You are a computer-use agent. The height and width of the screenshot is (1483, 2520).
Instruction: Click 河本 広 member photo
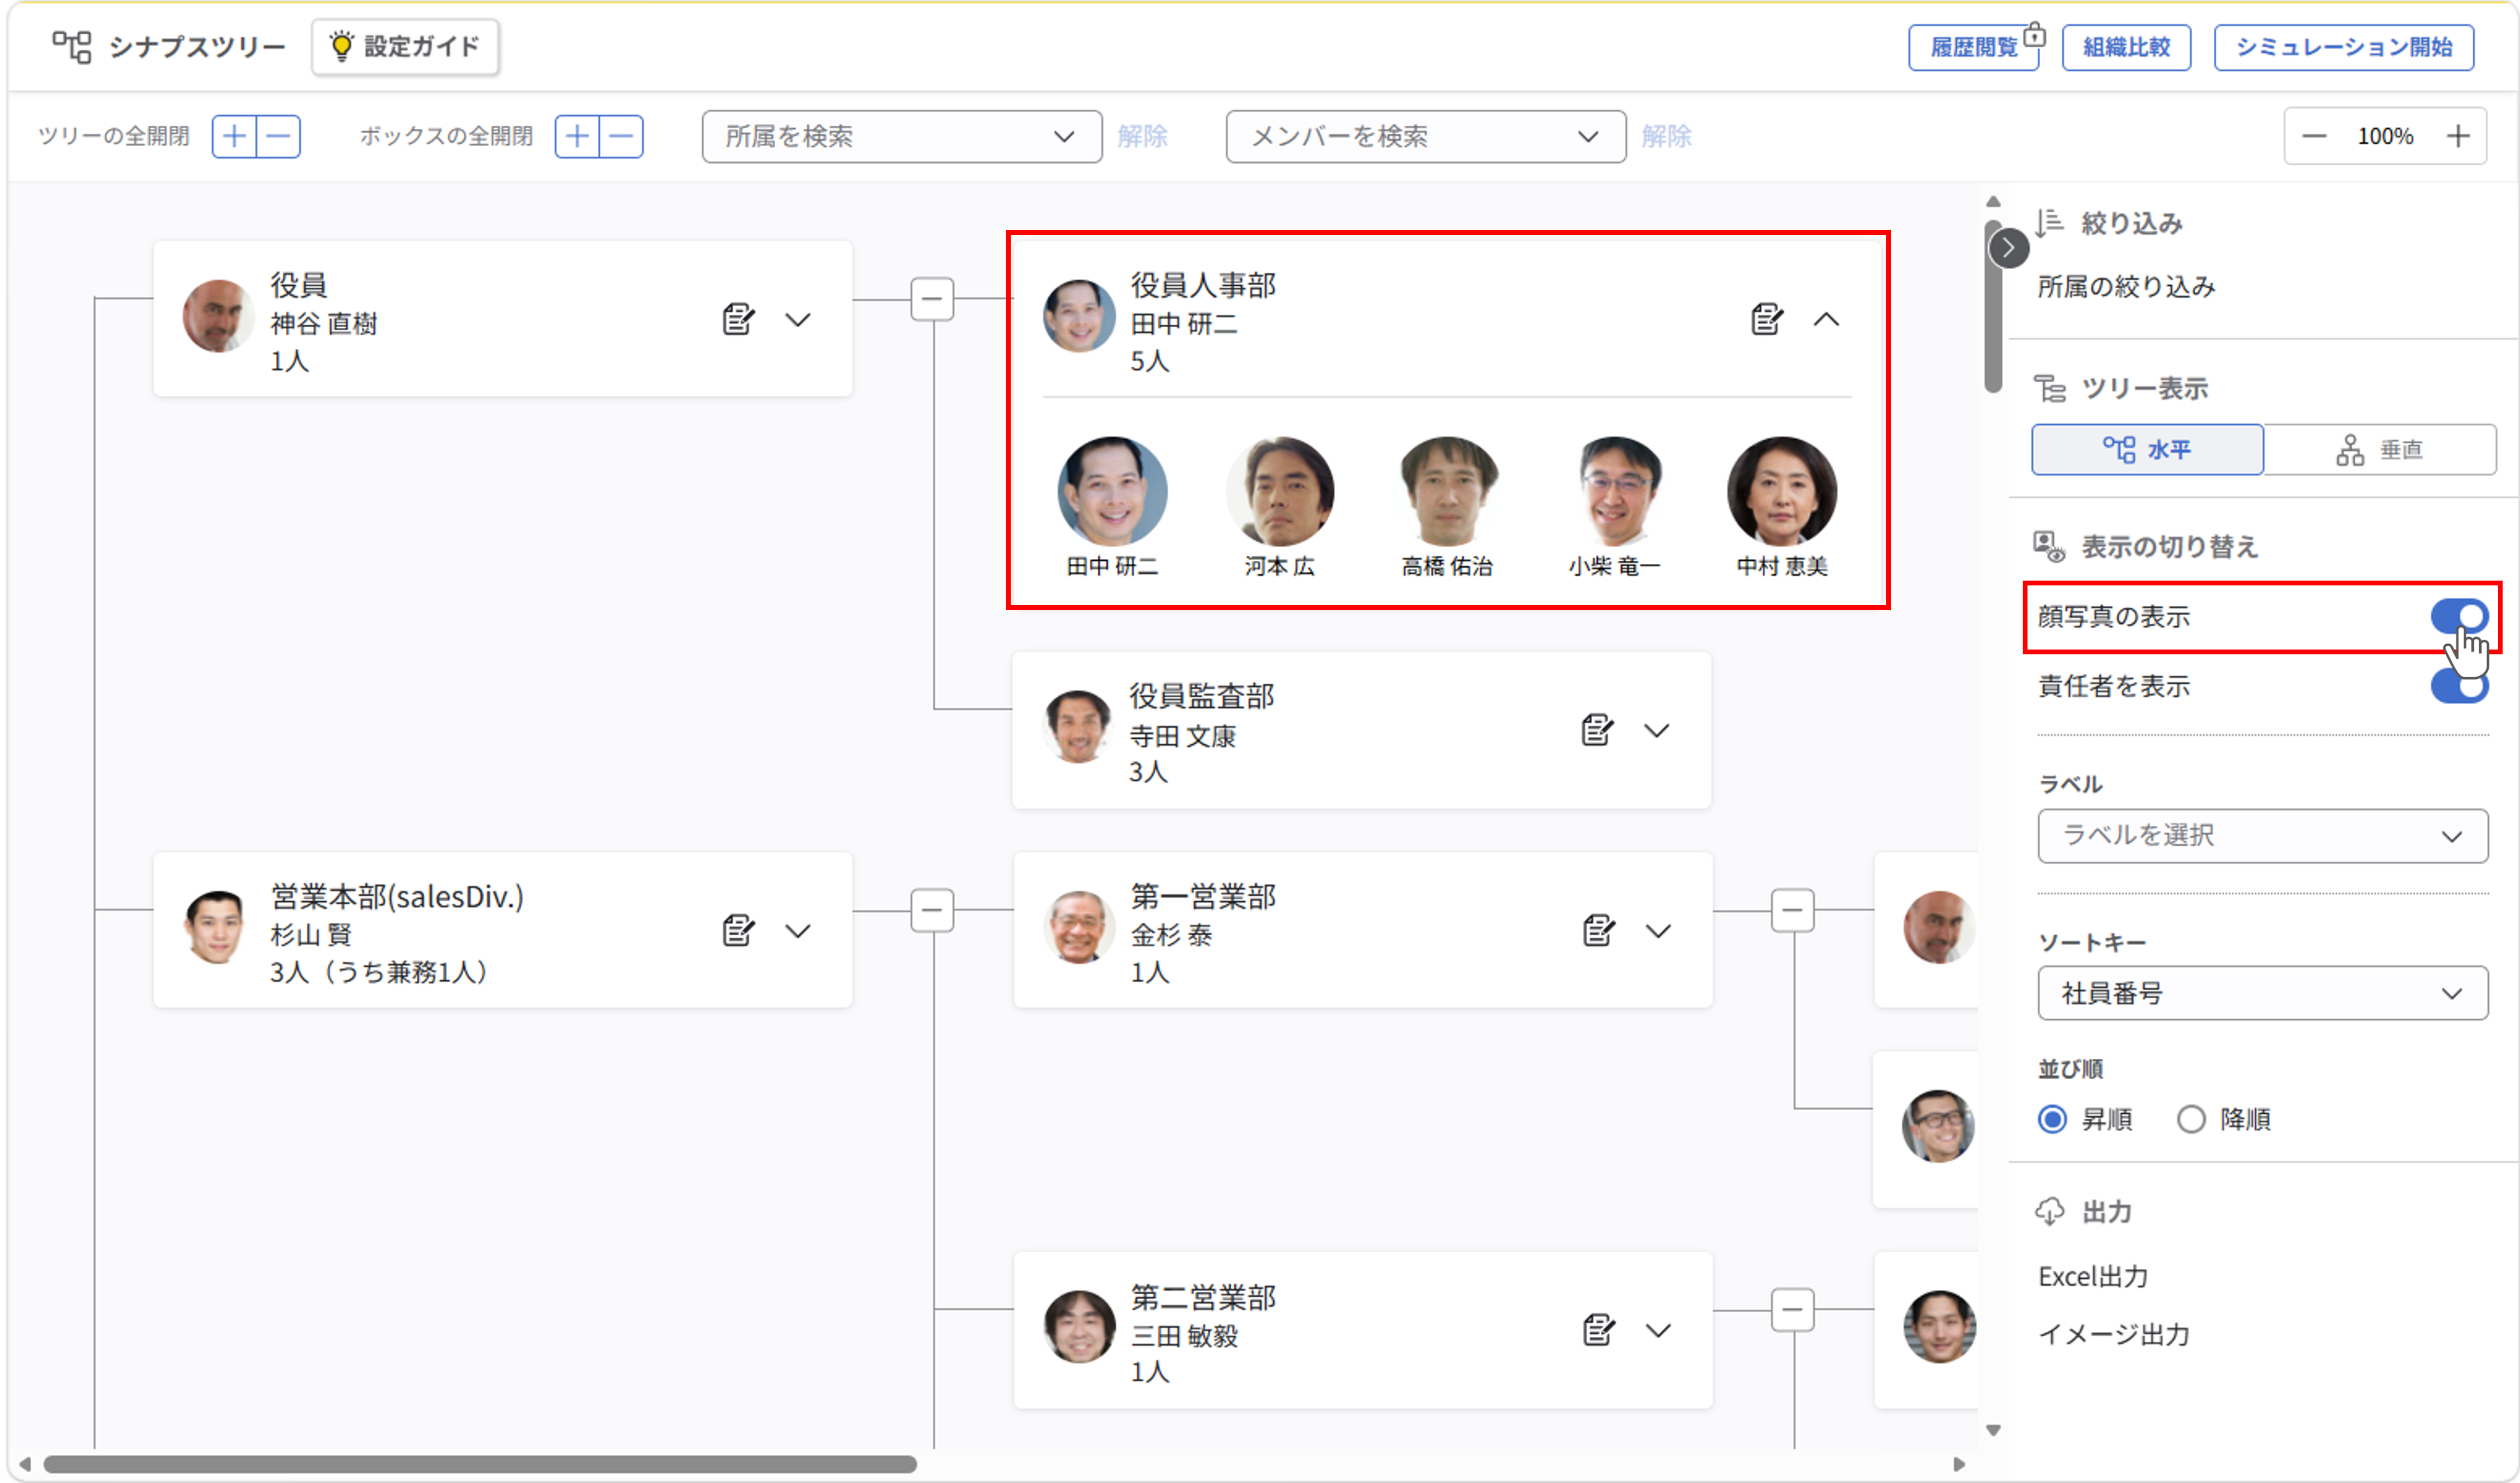1280,491
